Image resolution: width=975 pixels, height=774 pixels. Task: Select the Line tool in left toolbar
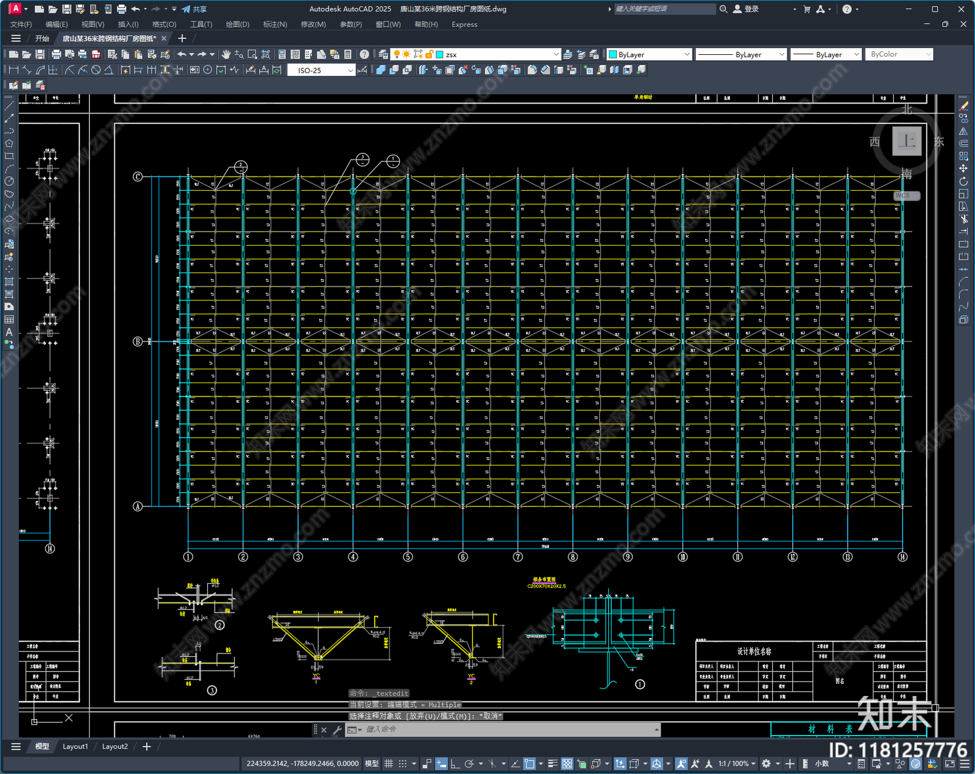[9, 106]
